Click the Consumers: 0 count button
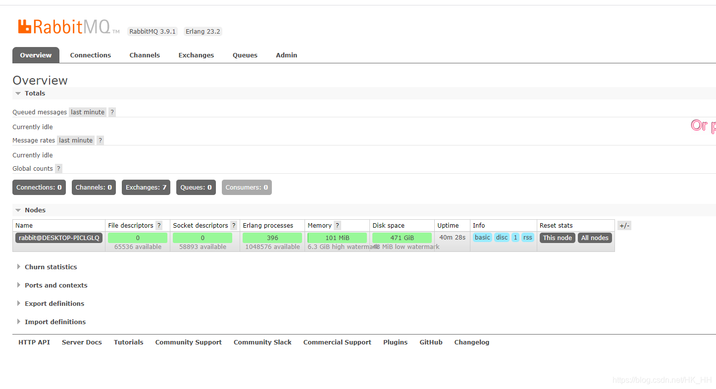 [247, 187]
